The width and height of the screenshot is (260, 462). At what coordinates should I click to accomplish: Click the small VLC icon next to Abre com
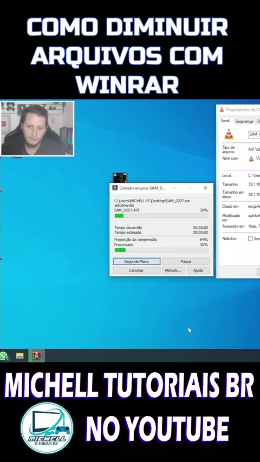pyautogui.click(x=251, y=159)
